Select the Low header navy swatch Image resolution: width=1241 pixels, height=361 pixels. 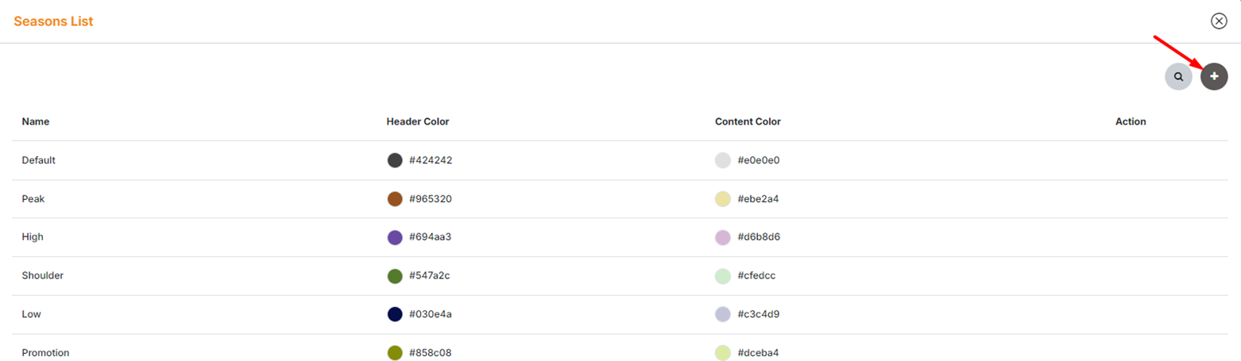(x=395, y=314)
